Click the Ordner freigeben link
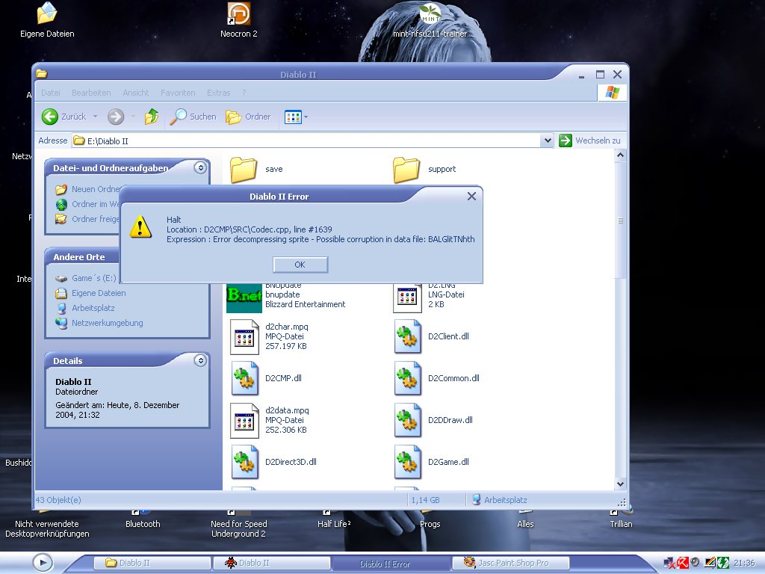 click(x=88, y=219)
